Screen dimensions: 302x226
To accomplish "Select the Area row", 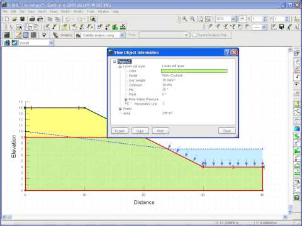I will (x=127, y=113).
